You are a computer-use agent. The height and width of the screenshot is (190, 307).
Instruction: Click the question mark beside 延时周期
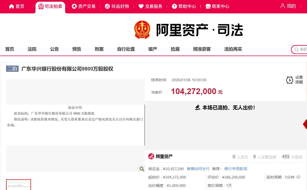[x=298, y=177]
